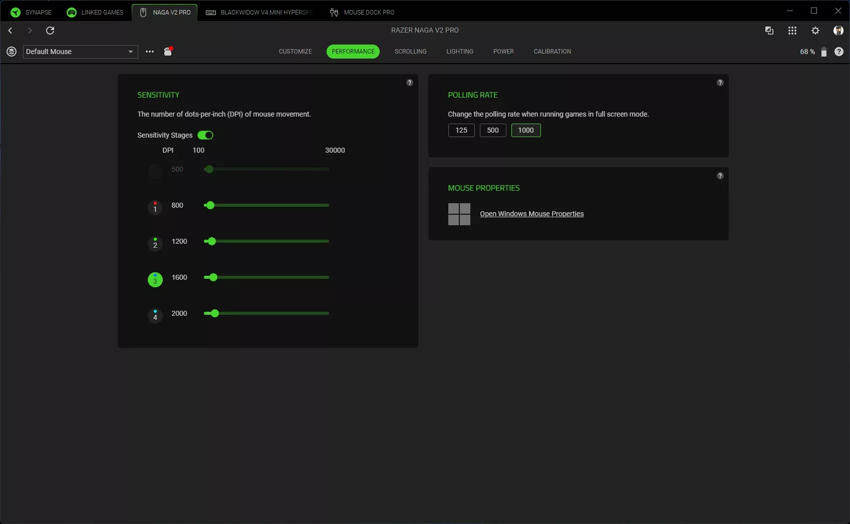Click the dimmed stage circle beside 500 DPI
Screen dimensions: 850x524
point(155,171)
